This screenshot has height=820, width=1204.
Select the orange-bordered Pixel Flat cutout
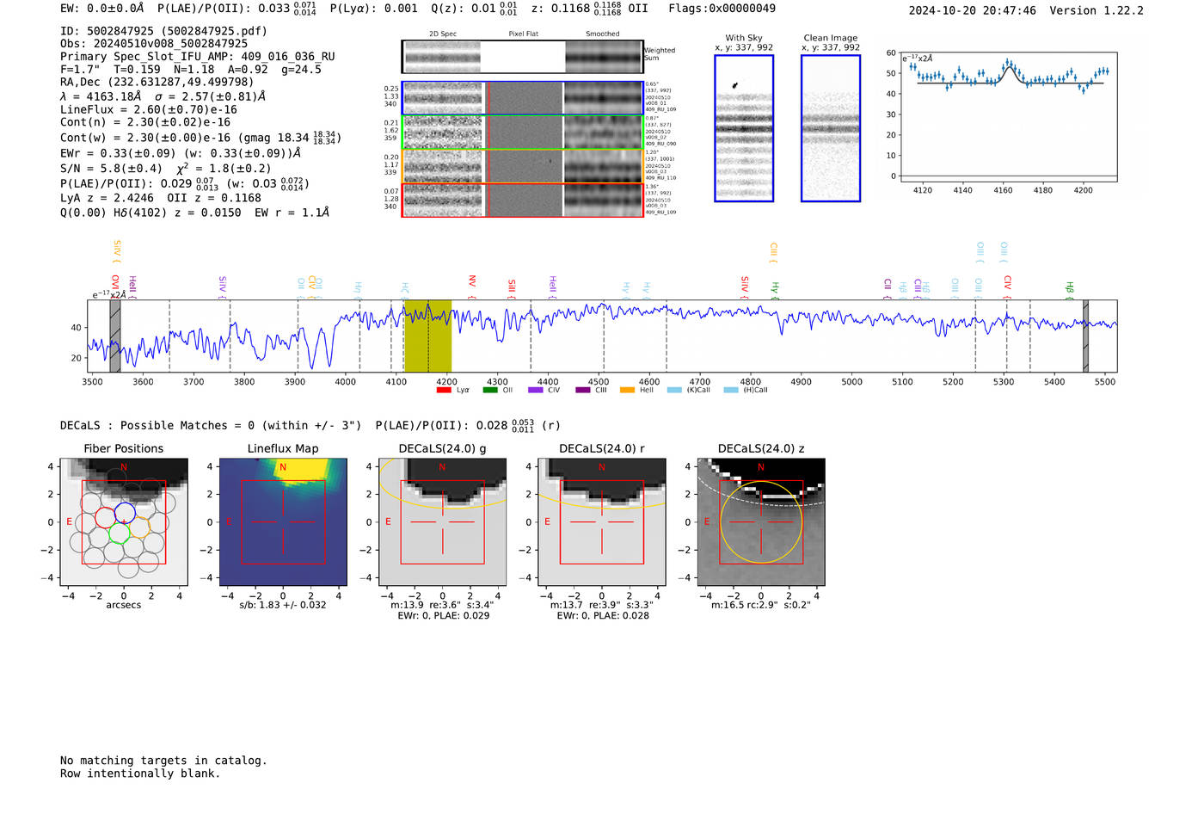pos(525,166)
